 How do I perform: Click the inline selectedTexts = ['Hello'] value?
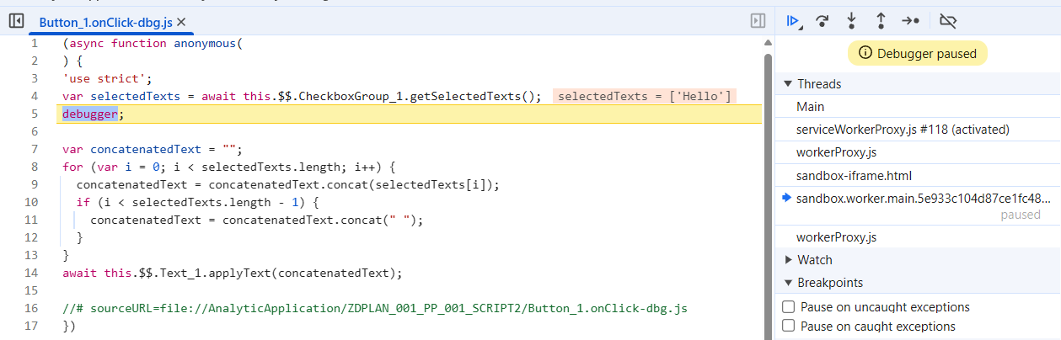tap(645, 96)
